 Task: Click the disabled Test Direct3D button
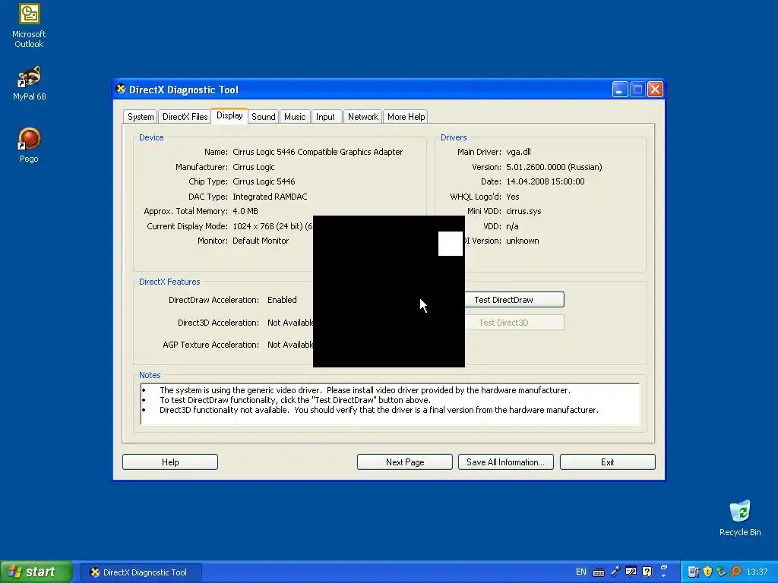point(514,322)
